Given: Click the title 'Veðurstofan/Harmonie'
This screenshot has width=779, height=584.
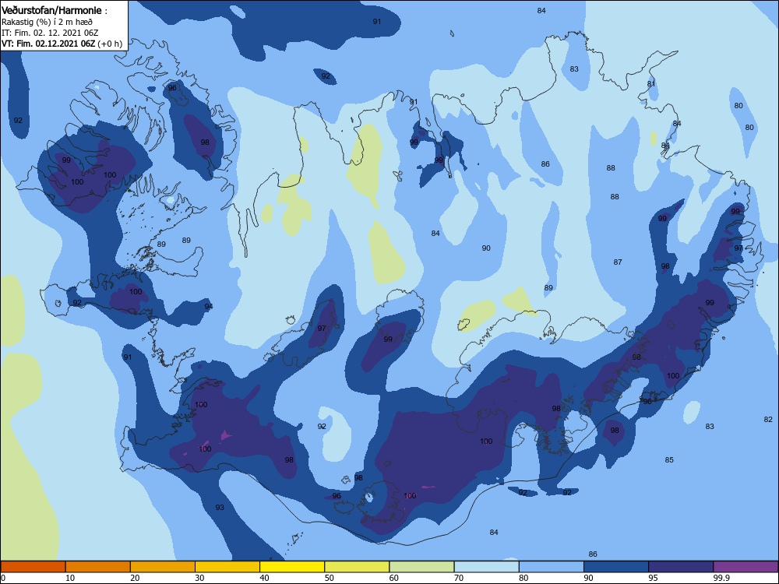Looking at the screenshot, I should (x=51, y=10).
